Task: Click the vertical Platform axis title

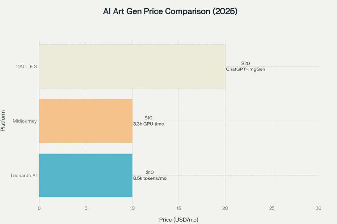Action: click(x=3, y=121)
